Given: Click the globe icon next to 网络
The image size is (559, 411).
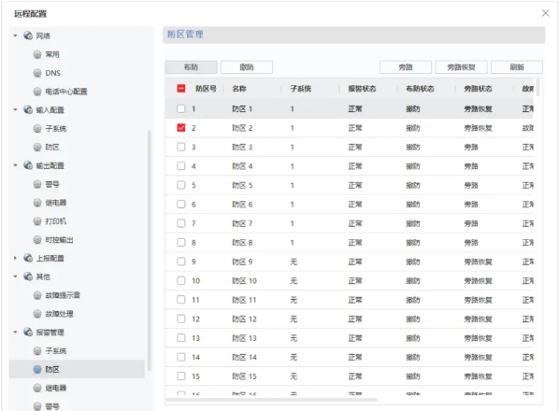Looking at the screenshot, I should [28, 35].
